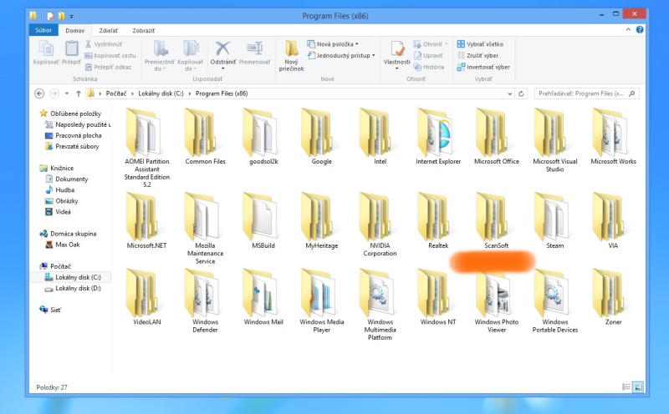Refresh the folder view
669x414 pixels.
(x=521, y=93)
